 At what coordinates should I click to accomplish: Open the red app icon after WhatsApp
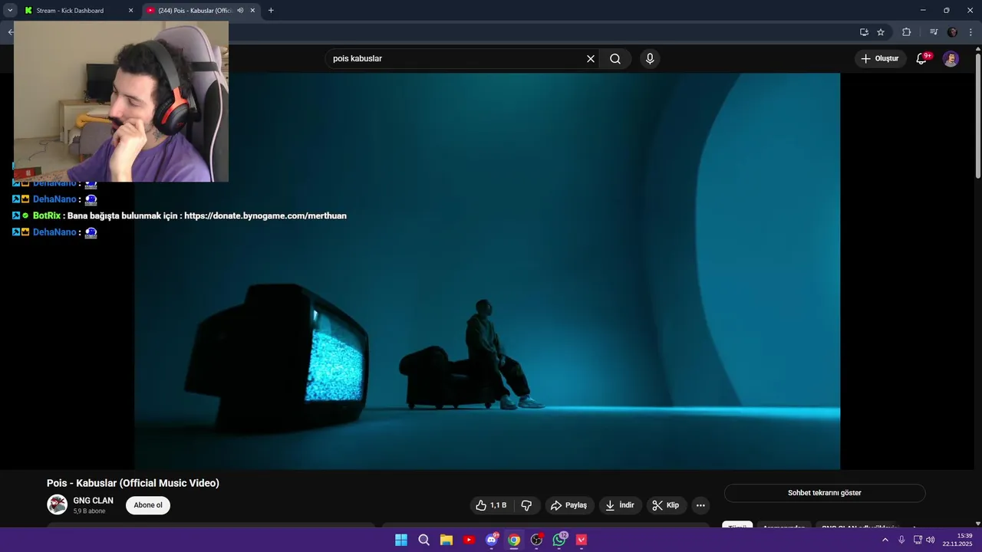pyautogui.click(x=582, y=540)
